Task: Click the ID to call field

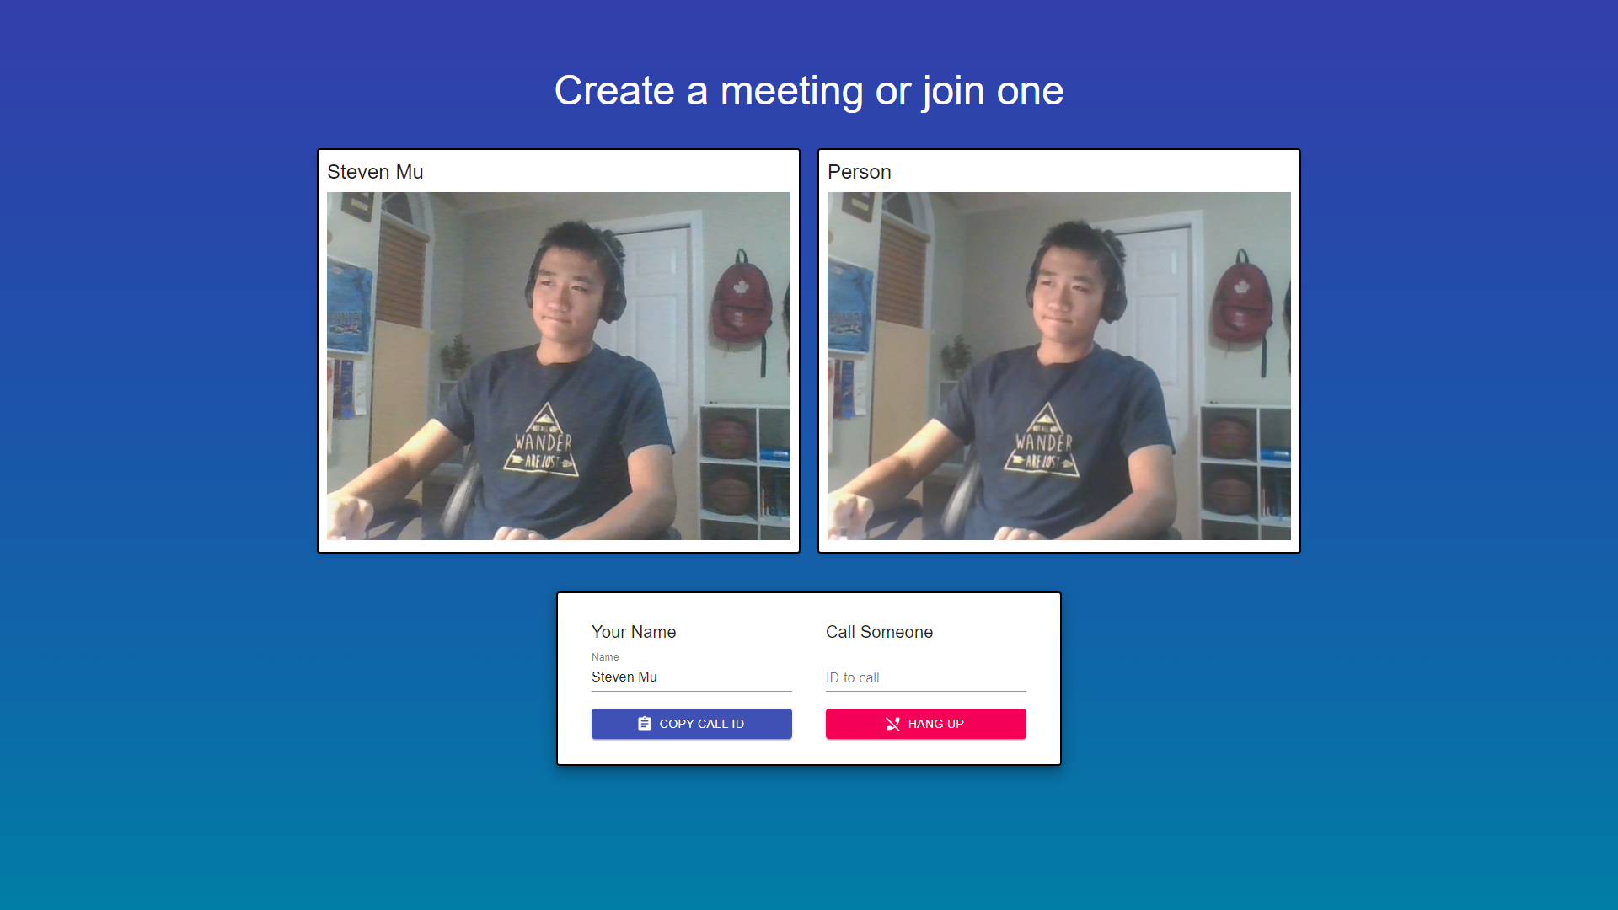Action: tap(926, 677)
